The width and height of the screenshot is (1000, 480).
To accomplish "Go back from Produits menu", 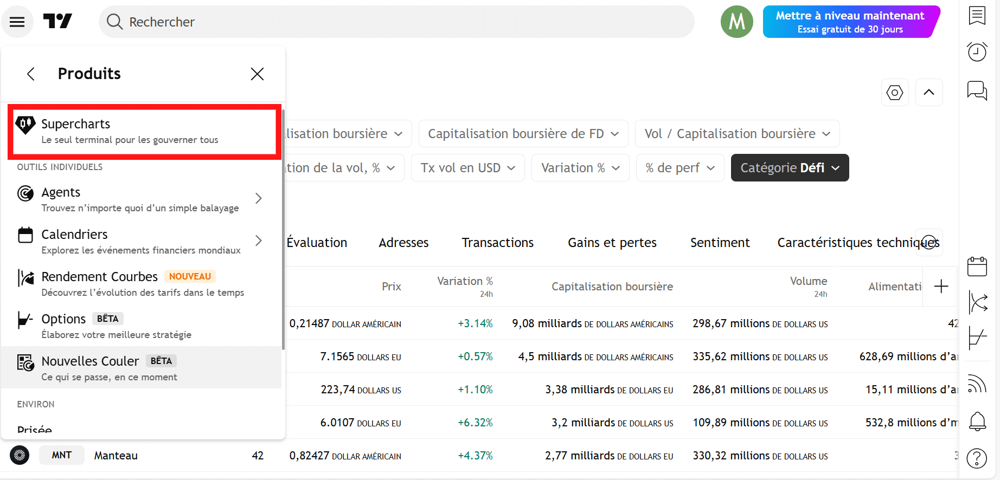I will tap(31, 74).
